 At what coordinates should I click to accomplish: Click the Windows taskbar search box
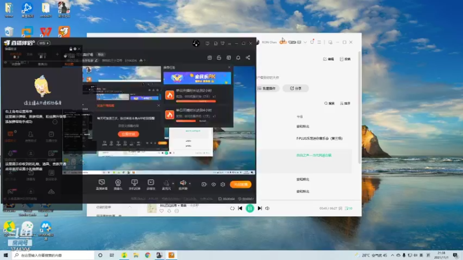click(x=53, y=255)
